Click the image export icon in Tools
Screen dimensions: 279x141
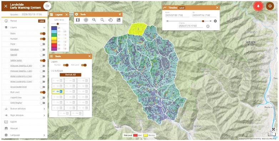pos(119,20)
